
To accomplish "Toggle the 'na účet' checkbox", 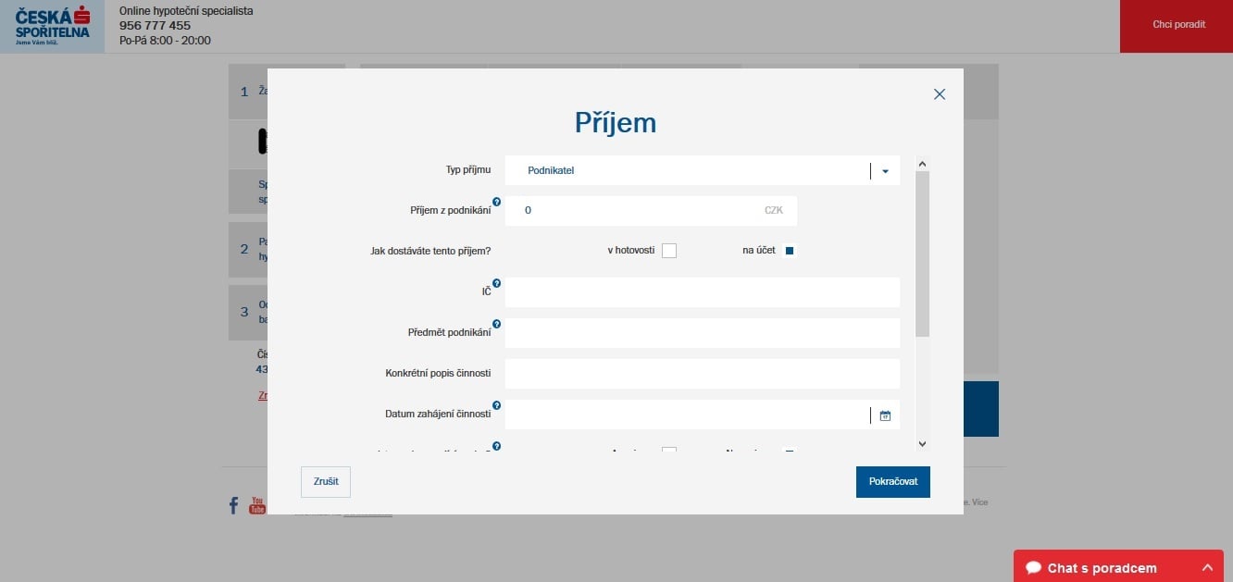I will [790, 251].
